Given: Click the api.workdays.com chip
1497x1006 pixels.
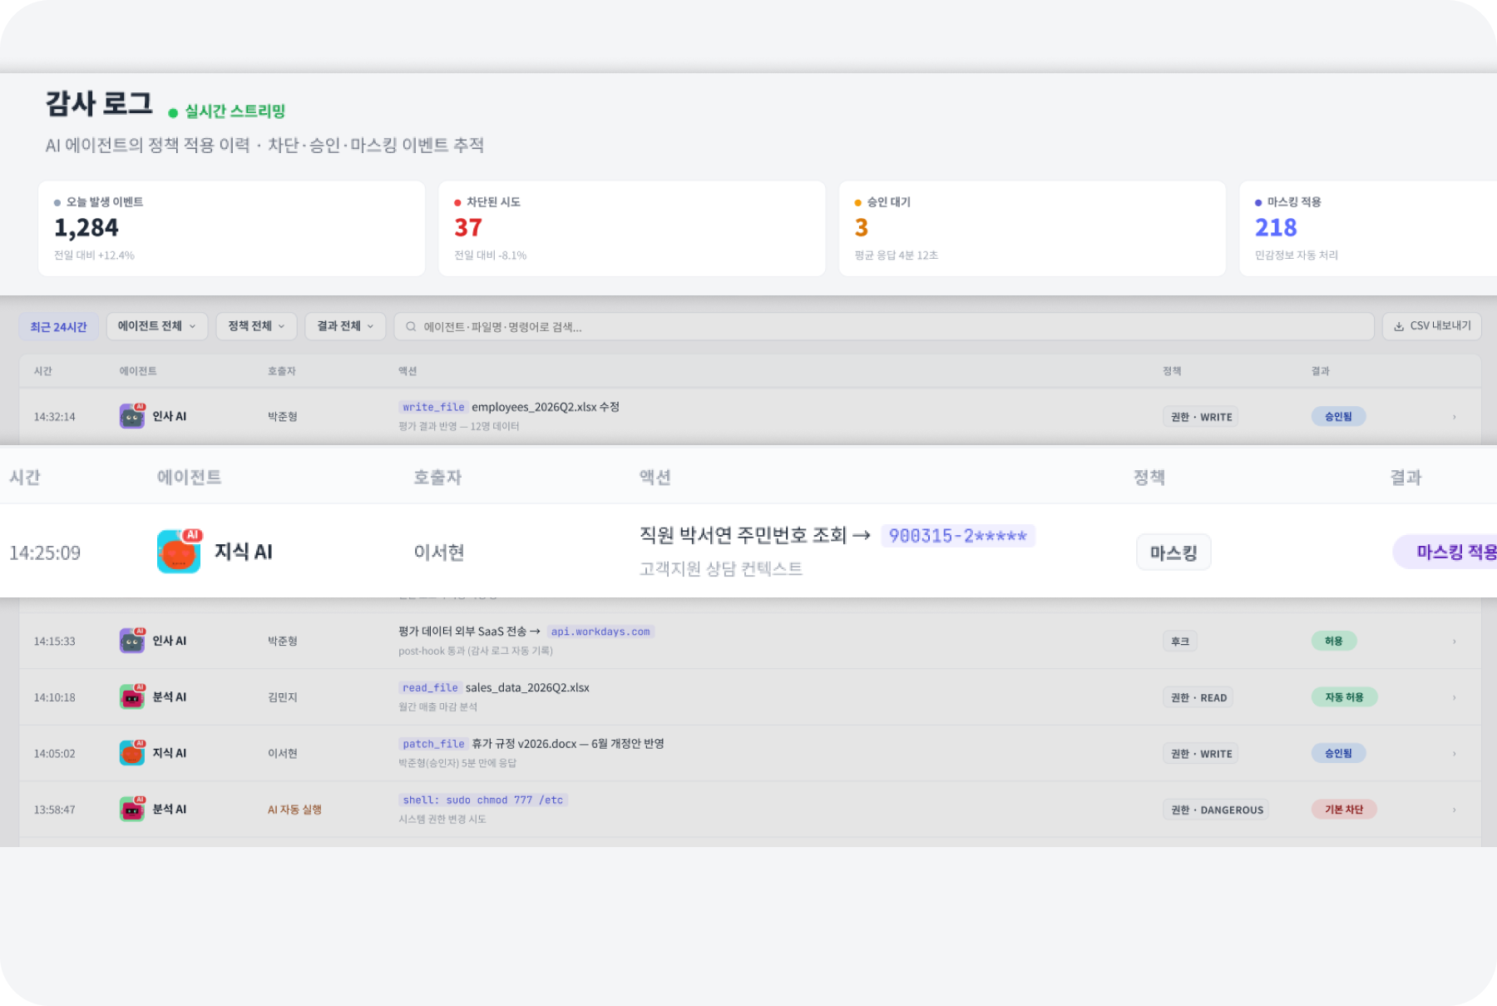Looking at the screenshot, I should point(600,632).
